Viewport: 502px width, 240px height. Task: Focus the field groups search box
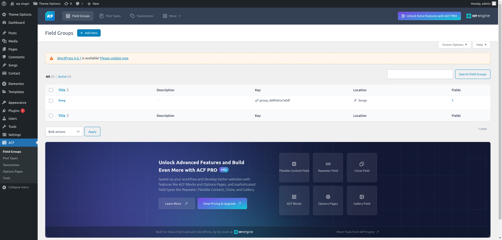420,74
